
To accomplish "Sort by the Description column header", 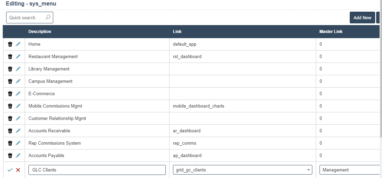I will [40, 32].
